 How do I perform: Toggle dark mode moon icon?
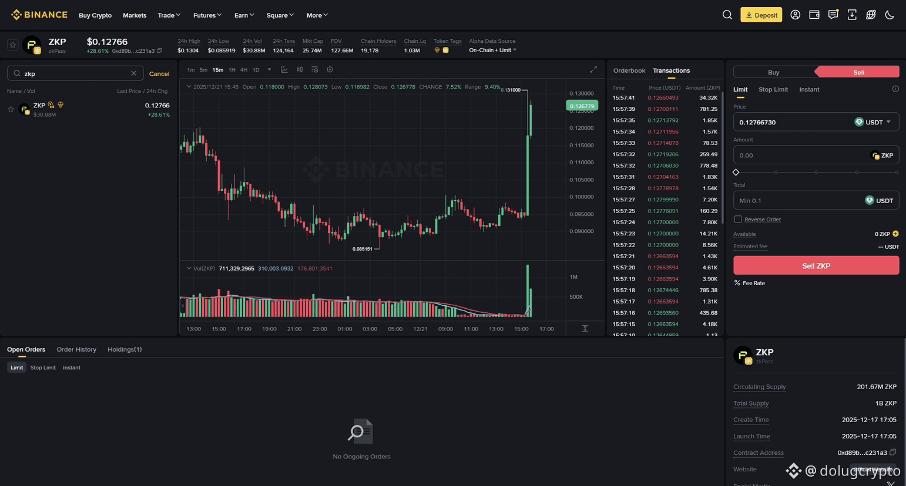coord(890,15)
